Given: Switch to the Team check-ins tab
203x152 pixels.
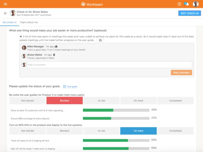Looking at the screenshot, I should (29, 22).
